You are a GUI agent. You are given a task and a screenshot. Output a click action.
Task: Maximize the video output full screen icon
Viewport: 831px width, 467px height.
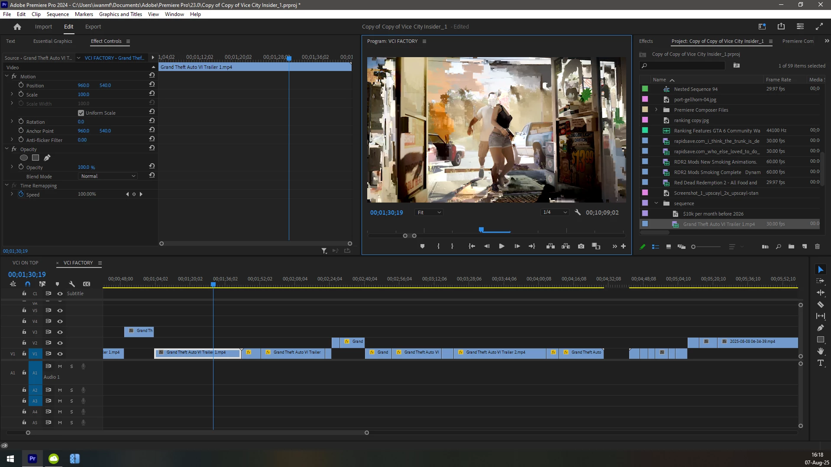(819, 27)
